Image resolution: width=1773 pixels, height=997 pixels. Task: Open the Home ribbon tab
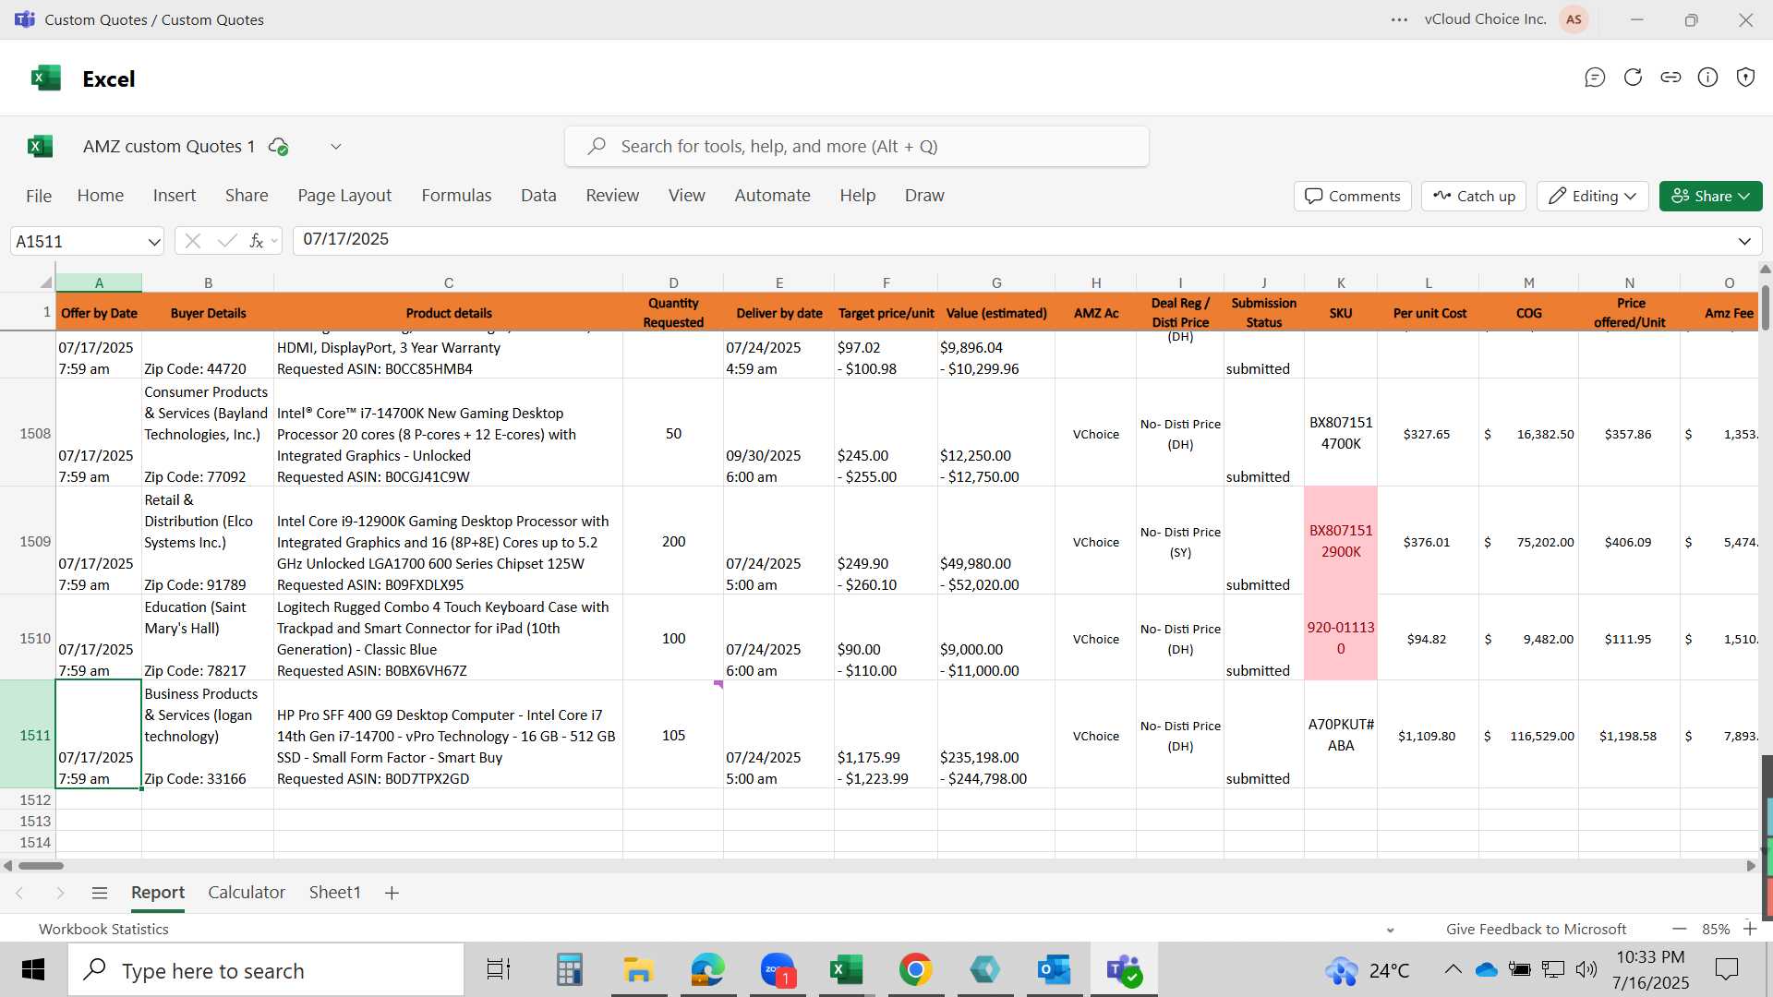pos(101,196)
